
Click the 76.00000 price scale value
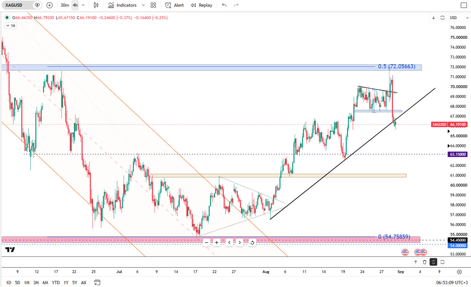(x=458, y=27)
